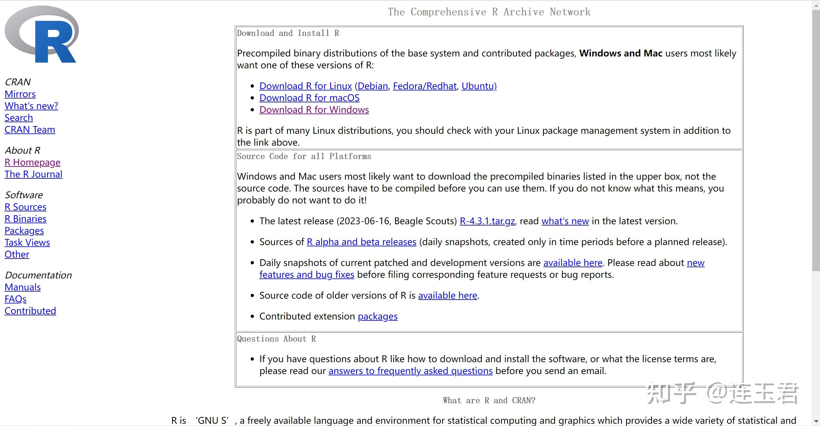This screenshot has width=820, height=426.
Task: Open the CRAN Team page
Action: [x=29, y=130]
